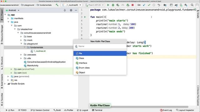Hide the project panel minus icon
Screen dimensions: 200x112
coord(76,10)
